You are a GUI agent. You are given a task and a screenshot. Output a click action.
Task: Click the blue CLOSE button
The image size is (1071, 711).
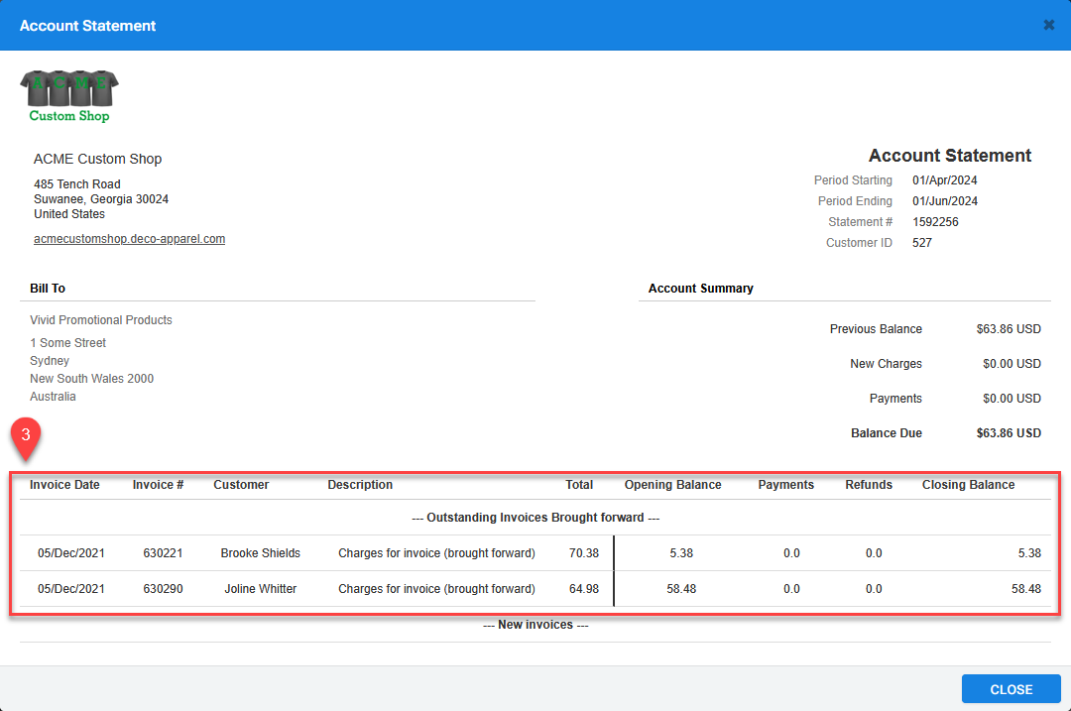click(x=1011, y=689)
